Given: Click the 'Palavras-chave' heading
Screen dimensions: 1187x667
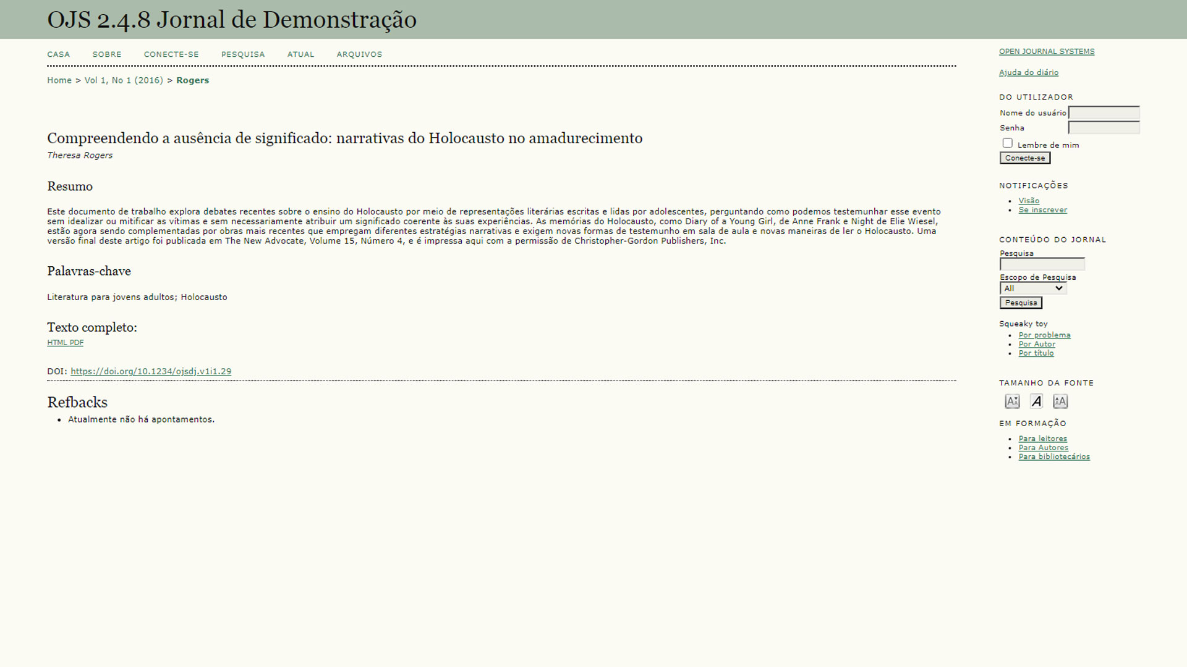Looking at the screenshot, I should [89, 271].
